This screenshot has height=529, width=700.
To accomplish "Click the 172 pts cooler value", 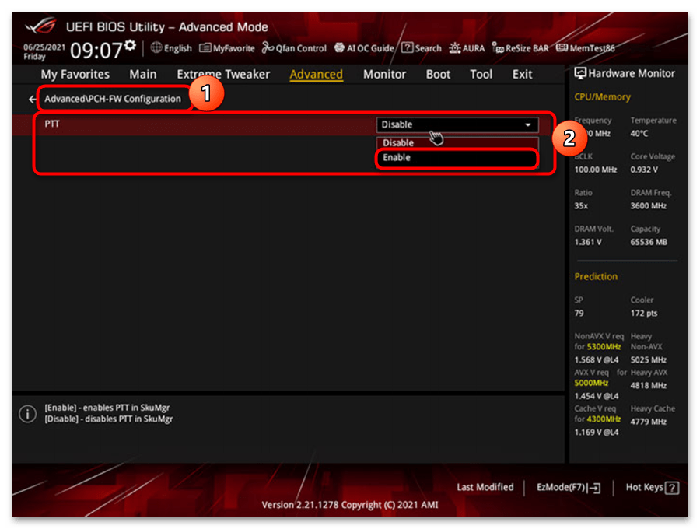I will [644, 313].
